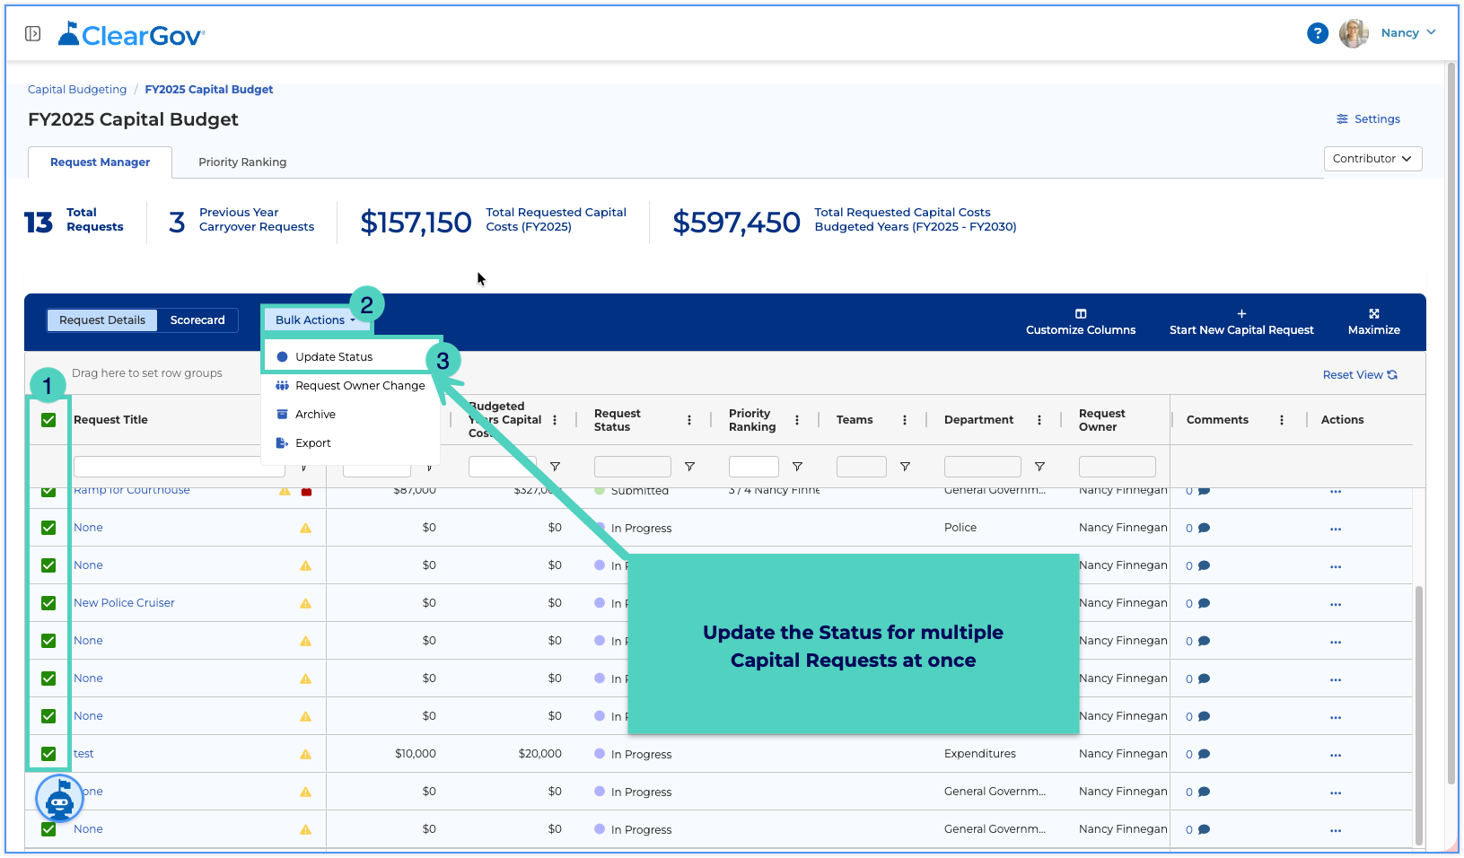Uncheck the New Police Cruiser row checkbox
Viewport: 1464px width, 858px height.
point(48,603)
